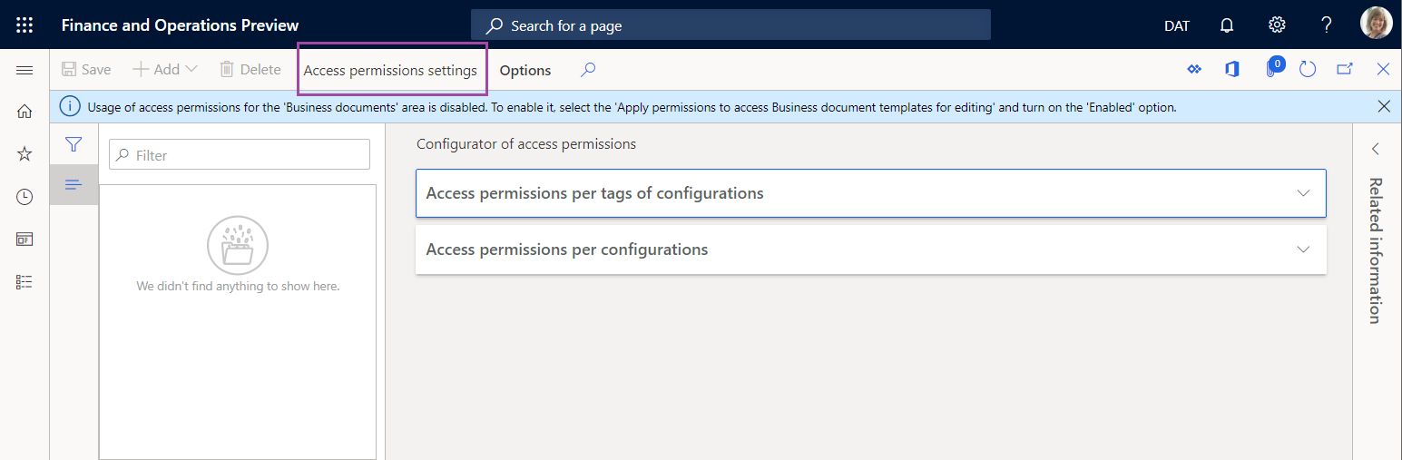The height and width of the screenshot is (460, 1402).
Task: Open the Add dropdown
Action: coord(165,70)
